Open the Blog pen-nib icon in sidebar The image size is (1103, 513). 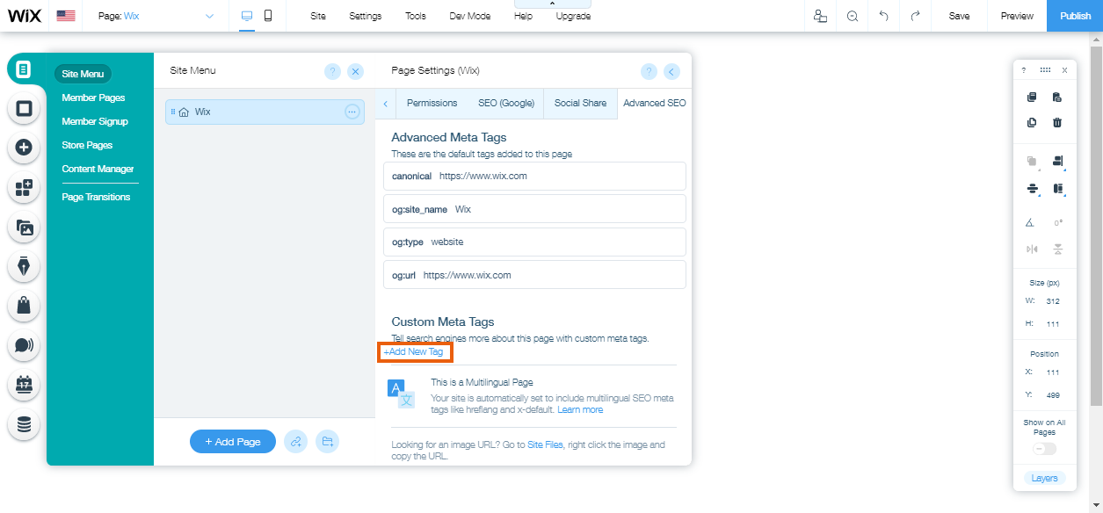tap(24, 266)
